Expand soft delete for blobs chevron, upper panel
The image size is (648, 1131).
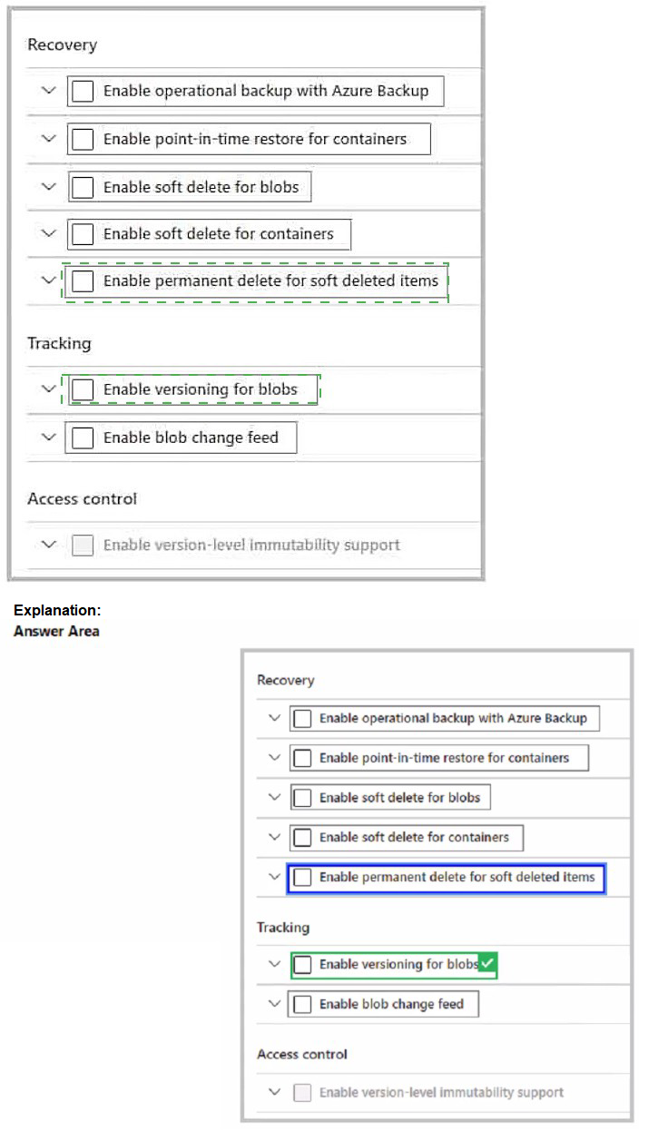click(49, 187)
